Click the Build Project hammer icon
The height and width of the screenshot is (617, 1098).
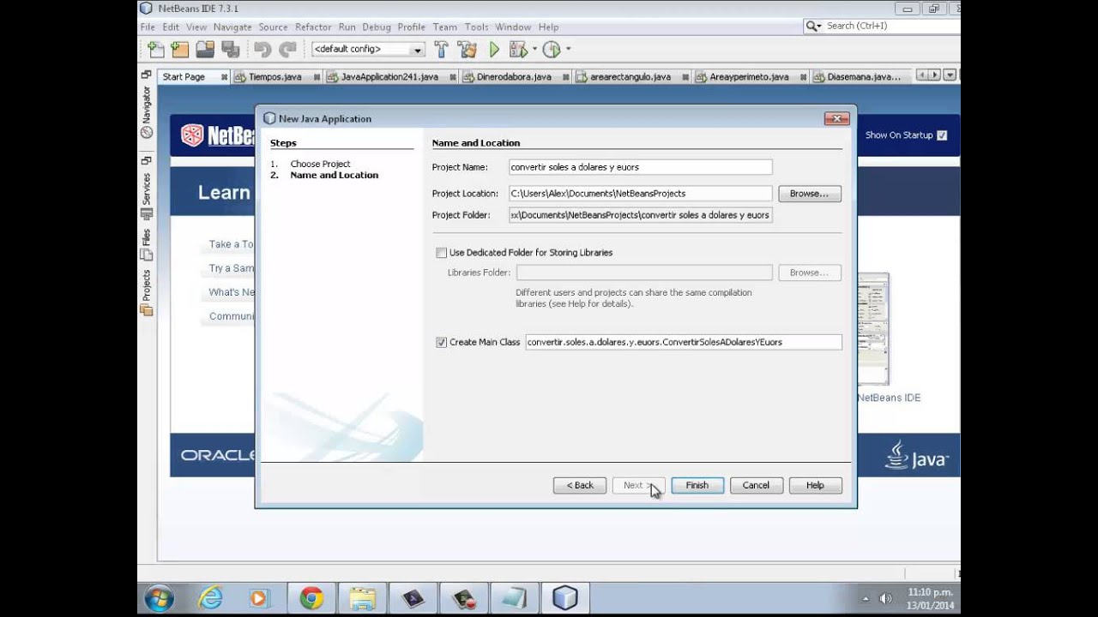coord(441,49)
